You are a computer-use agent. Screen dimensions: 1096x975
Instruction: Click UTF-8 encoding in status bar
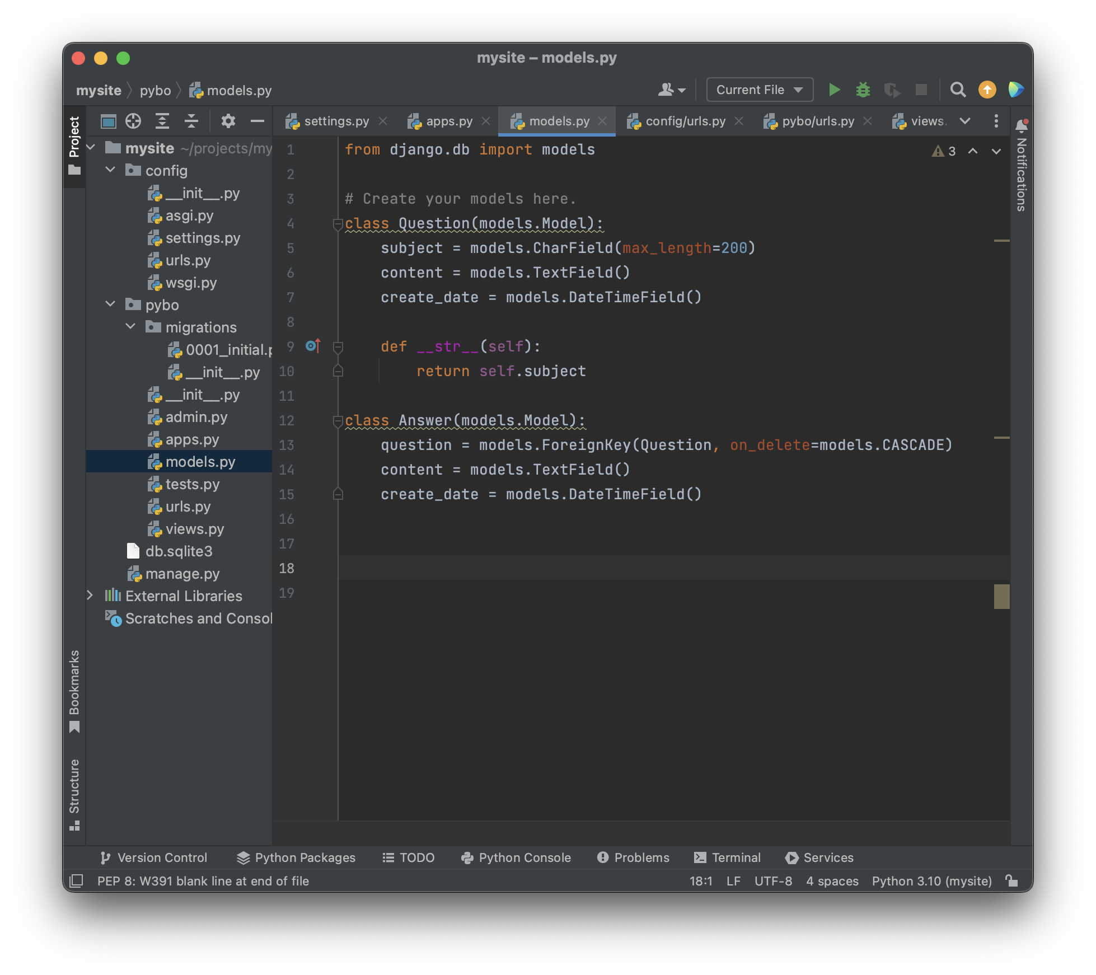(773, 881)
